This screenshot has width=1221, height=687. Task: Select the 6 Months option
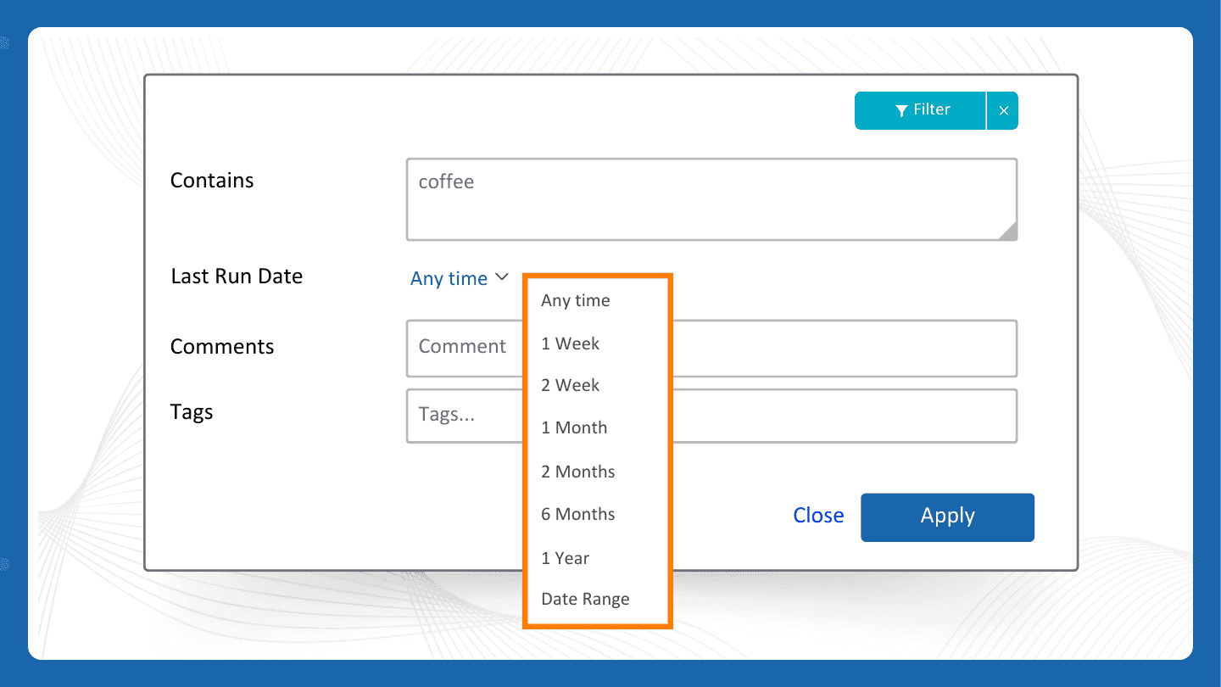click(x=577, y=514)
